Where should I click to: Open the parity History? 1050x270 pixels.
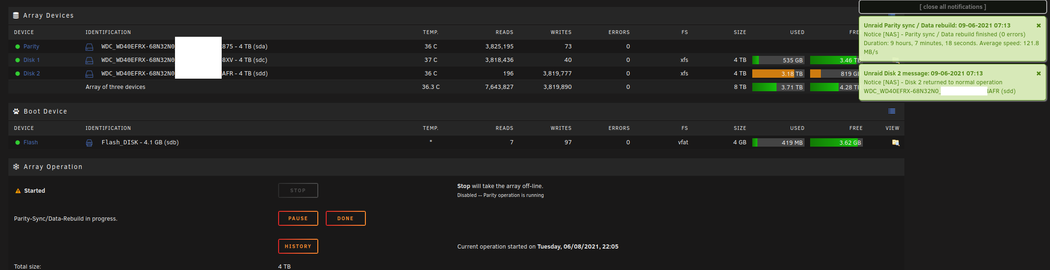point(298,246)
